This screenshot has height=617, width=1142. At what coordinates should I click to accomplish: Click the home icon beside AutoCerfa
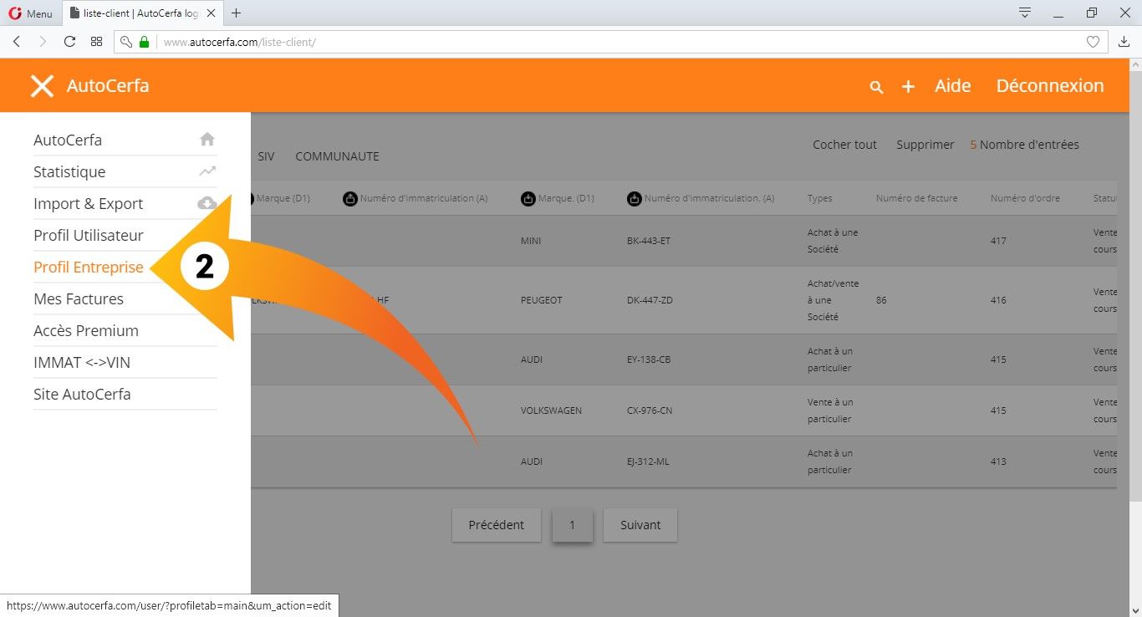tap(207, 140)
